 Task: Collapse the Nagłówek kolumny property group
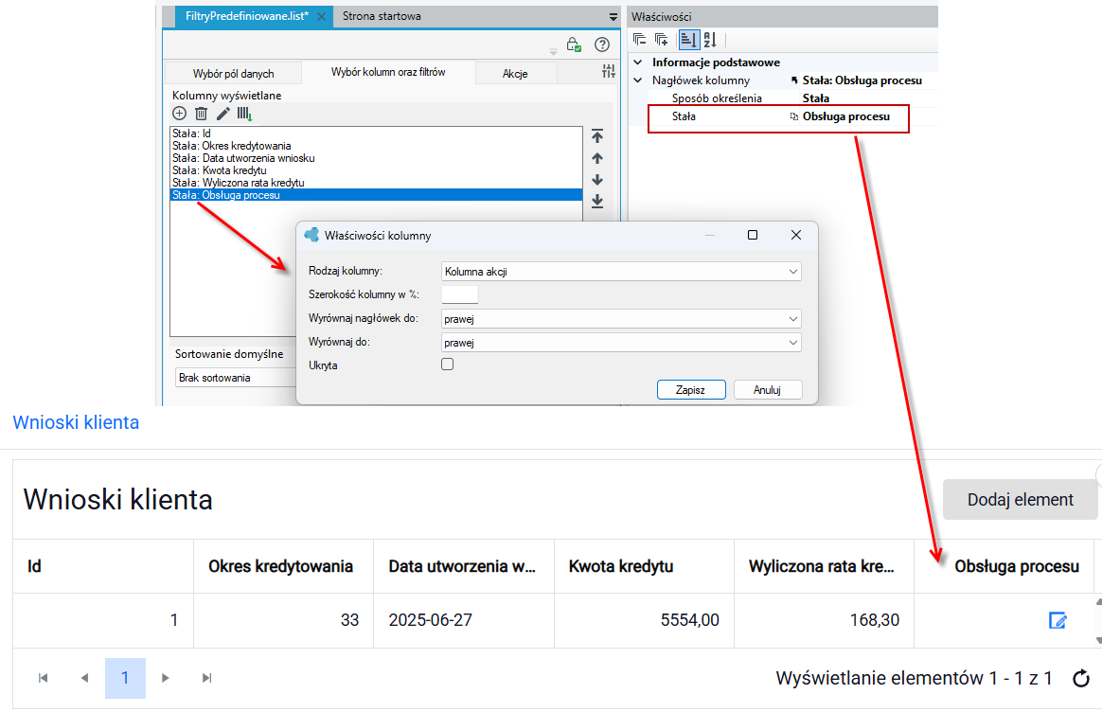638,80
